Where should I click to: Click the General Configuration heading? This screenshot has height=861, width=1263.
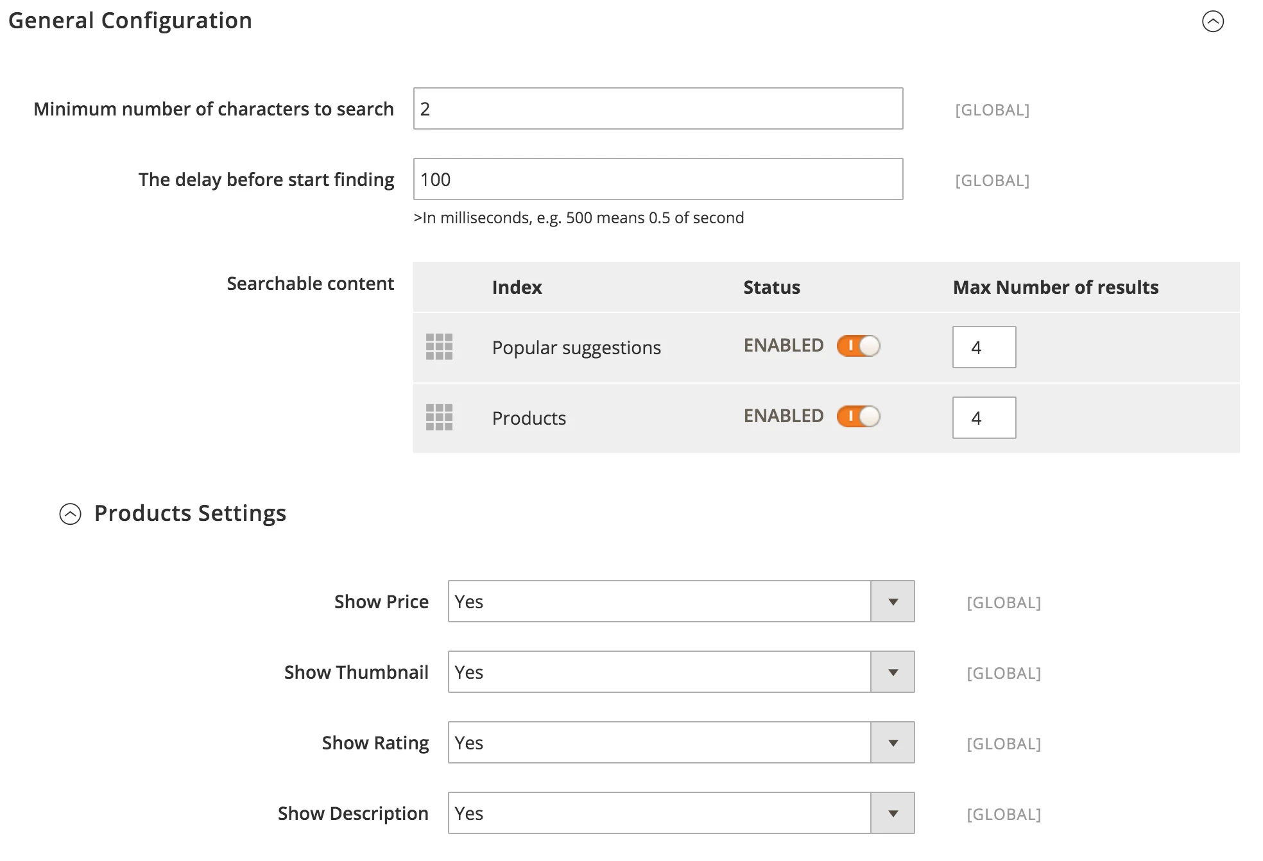130,21
